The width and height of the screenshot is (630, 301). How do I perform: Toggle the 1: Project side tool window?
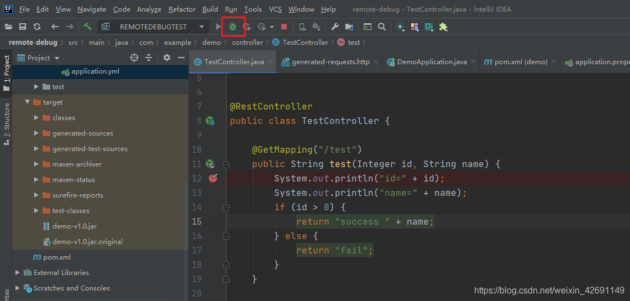point(7,73)
